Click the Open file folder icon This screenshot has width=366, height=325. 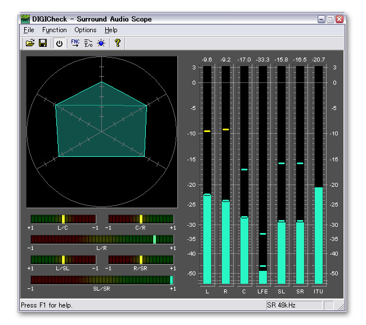click(x=30, y=43)
